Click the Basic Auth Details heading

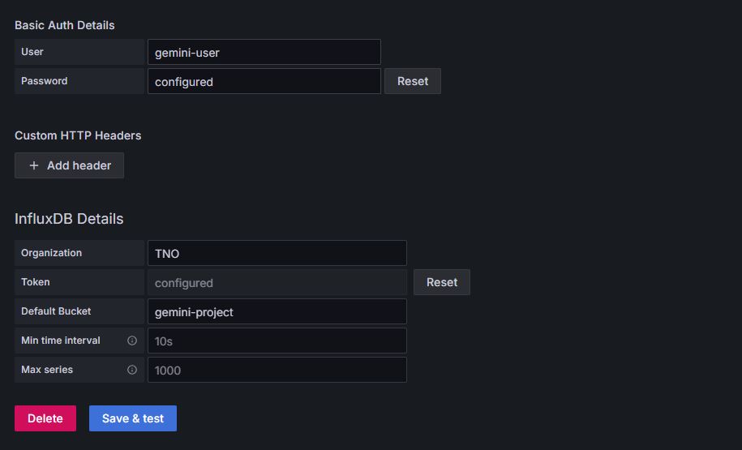(65, 25)
